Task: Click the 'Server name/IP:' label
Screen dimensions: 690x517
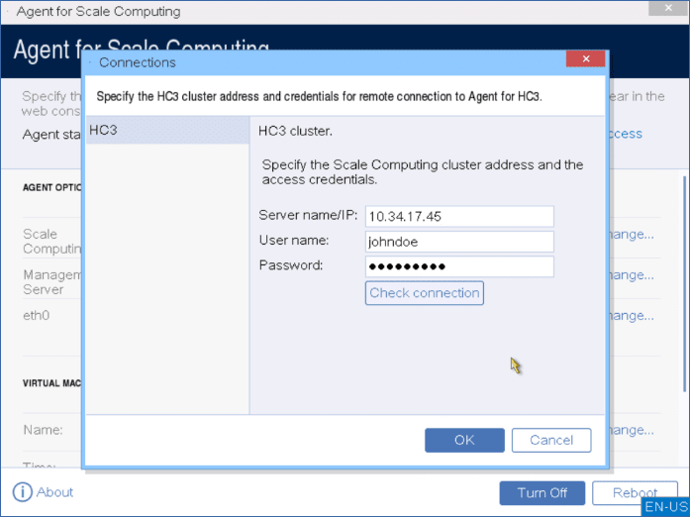Action: tap(308, 215)
